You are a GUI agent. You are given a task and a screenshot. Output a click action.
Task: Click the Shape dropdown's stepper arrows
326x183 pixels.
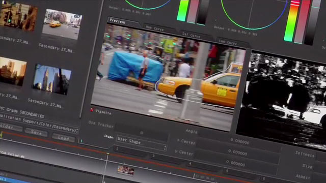[165, 147]
